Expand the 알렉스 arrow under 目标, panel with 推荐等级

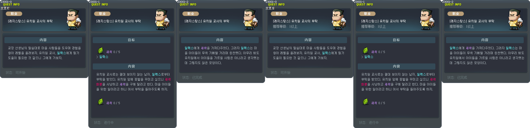[x=362, y=57]
